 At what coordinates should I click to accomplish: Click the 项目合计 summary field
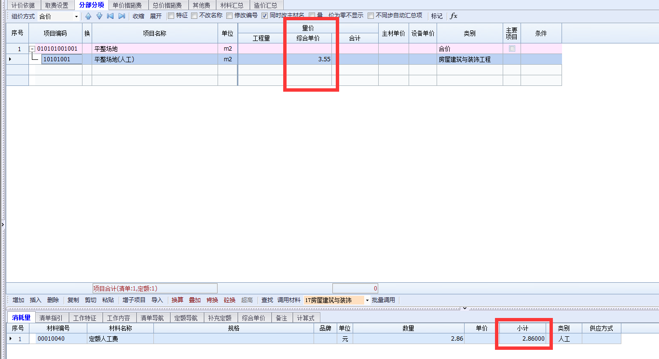click(x=155, y=289)
